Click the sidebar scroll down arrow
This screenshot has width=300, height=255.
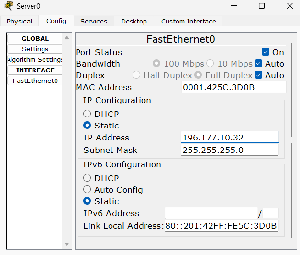pyautogui.click(x=67, y=244)
